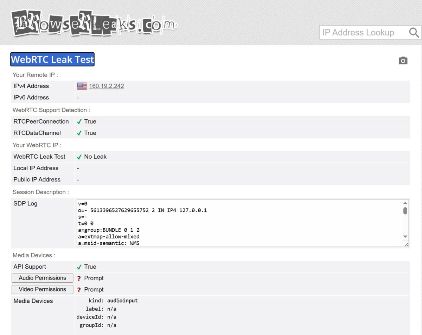This screenshot has width=422, height=335.
Task: Click the RTCPeerConnection green checkmark
Action: point(79,122)
